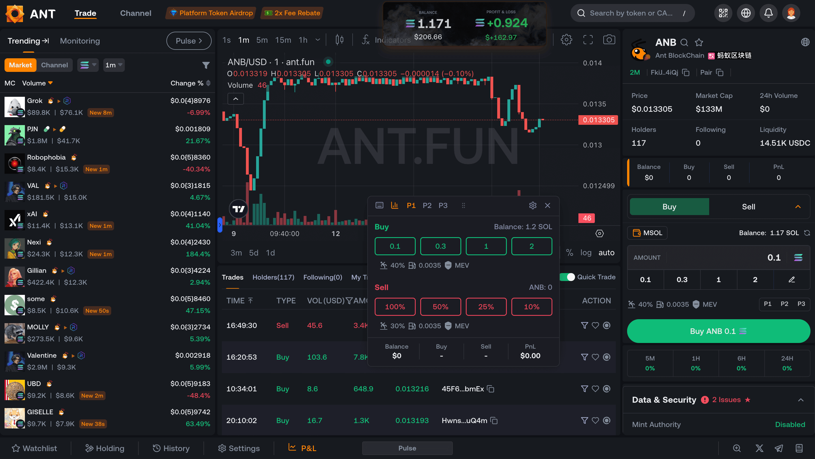
Task: Open the chart settings gear
Action: click(566, 40)
